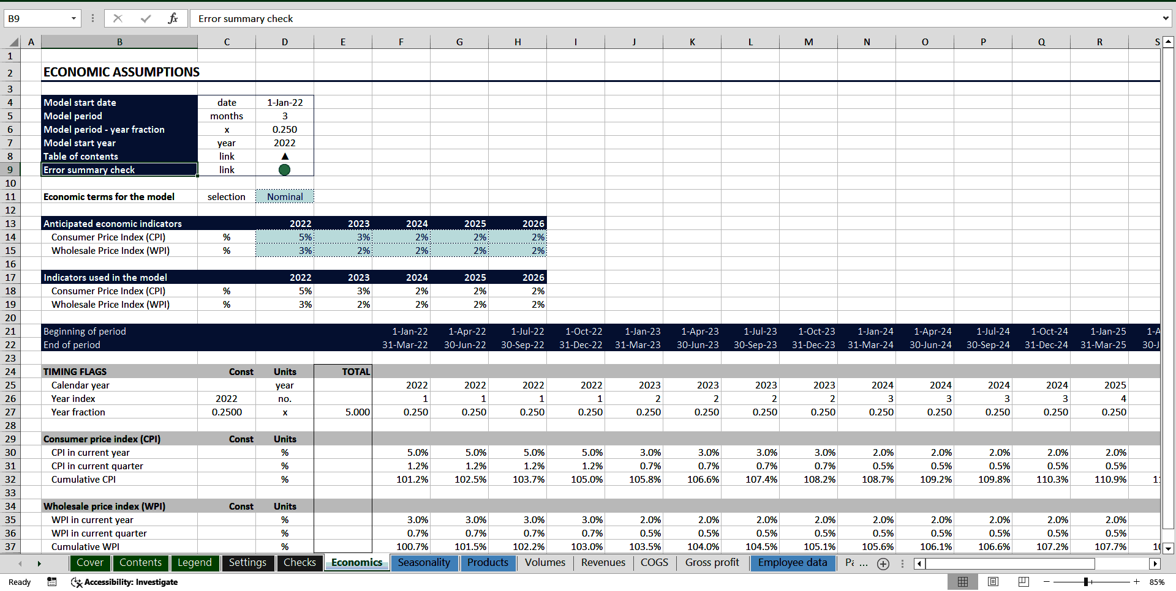Image resolution: width=1176 pixels, height=591 pixels.
Task: Click the sheet tab bar resize handle
Action: click(x=902, y=563)
